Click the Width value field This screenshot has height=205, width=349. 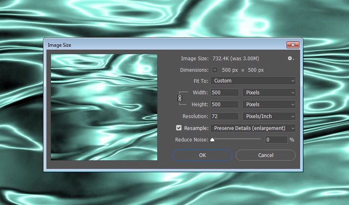click(x=224, y=93)
